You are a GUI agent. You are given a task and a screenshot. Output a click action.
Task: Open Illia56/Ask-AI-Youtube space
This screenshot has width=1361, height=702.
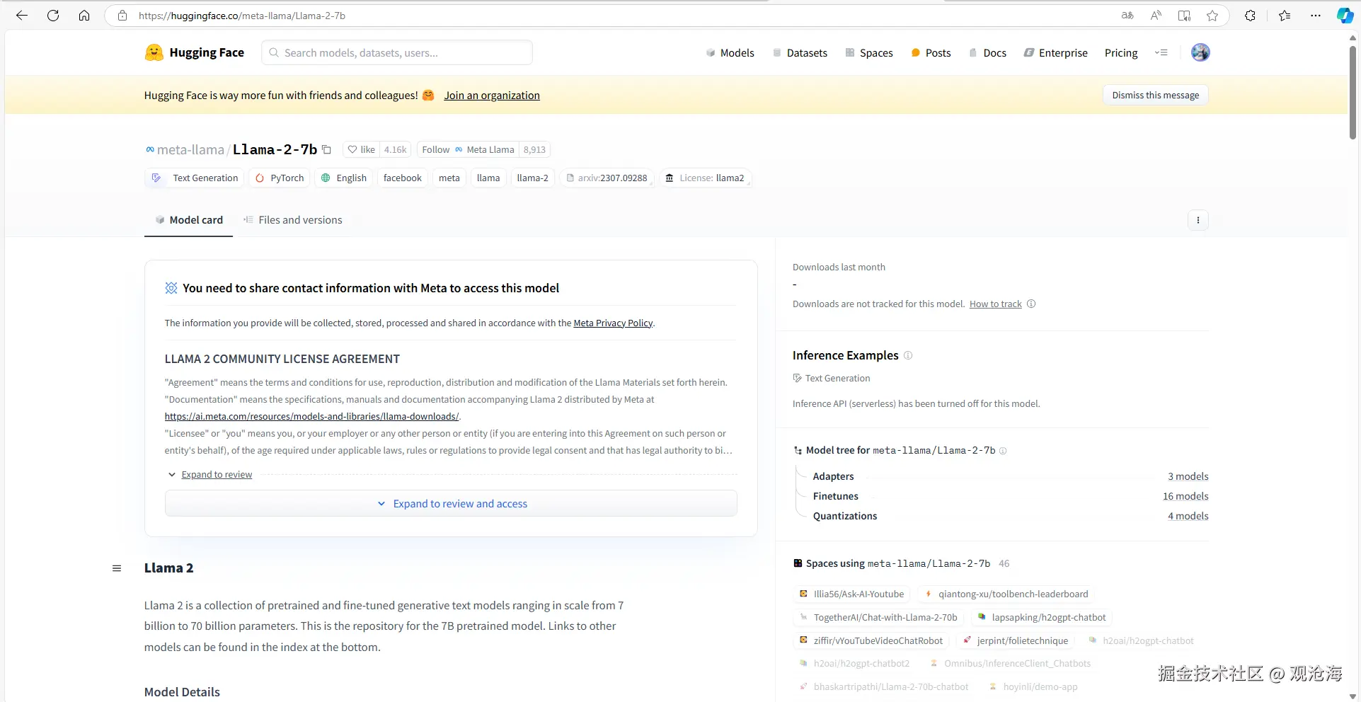click(852, 594)
